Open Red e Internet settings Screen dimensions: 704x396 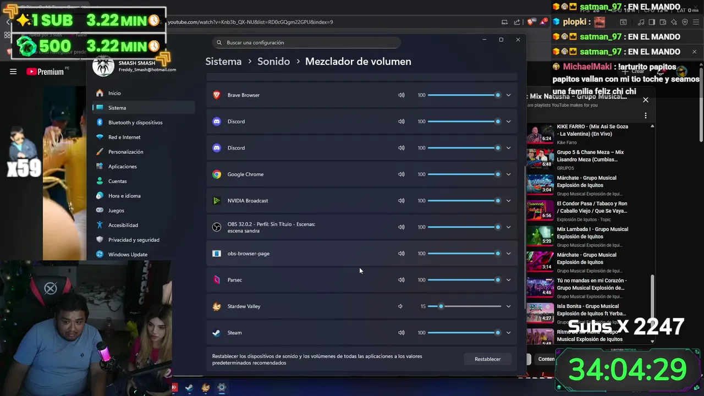pyautogui.click(x=144, y=137)
